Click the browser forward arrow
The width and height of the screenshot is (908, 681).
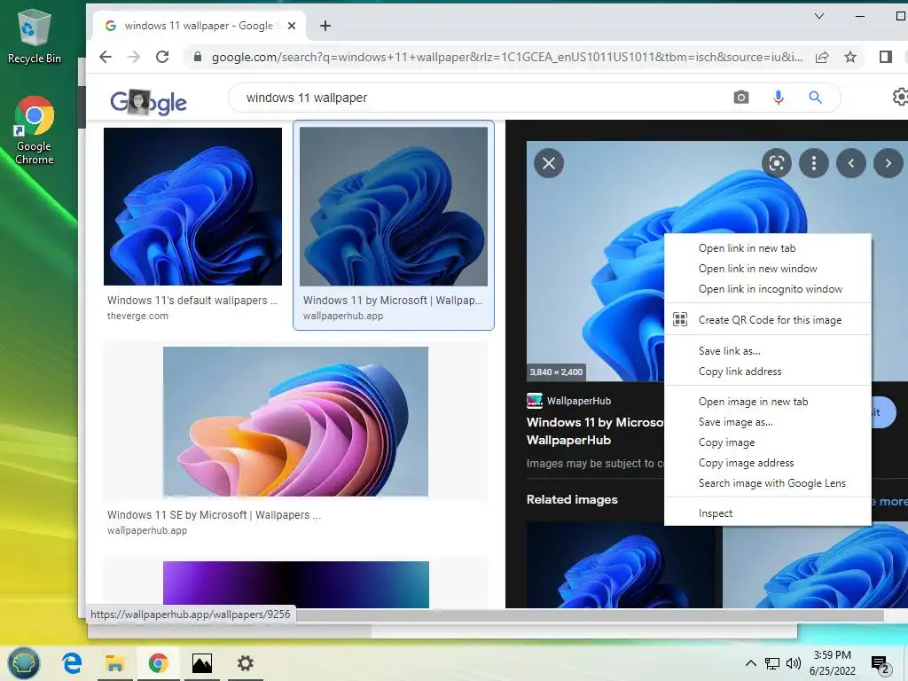coord(134,57)
